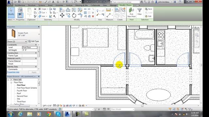This screenshot has height=117, width=209.
Task: Open Second Floor plan in Project Browser
Action: pyautogui.click(x=22, y=96)
